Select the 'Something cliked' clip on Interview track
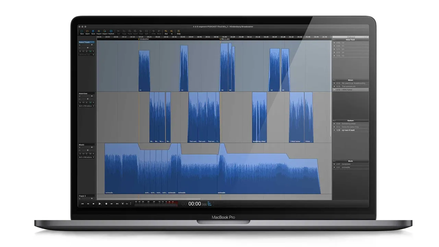Image resolution: width=439 pixels, height=247 pixels. point(260,117)
